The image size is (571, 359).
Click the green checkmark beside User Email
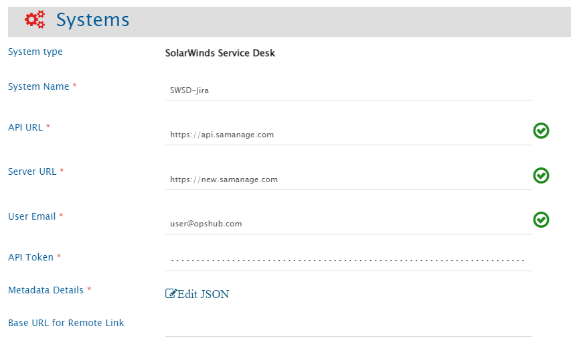(541, 220)
